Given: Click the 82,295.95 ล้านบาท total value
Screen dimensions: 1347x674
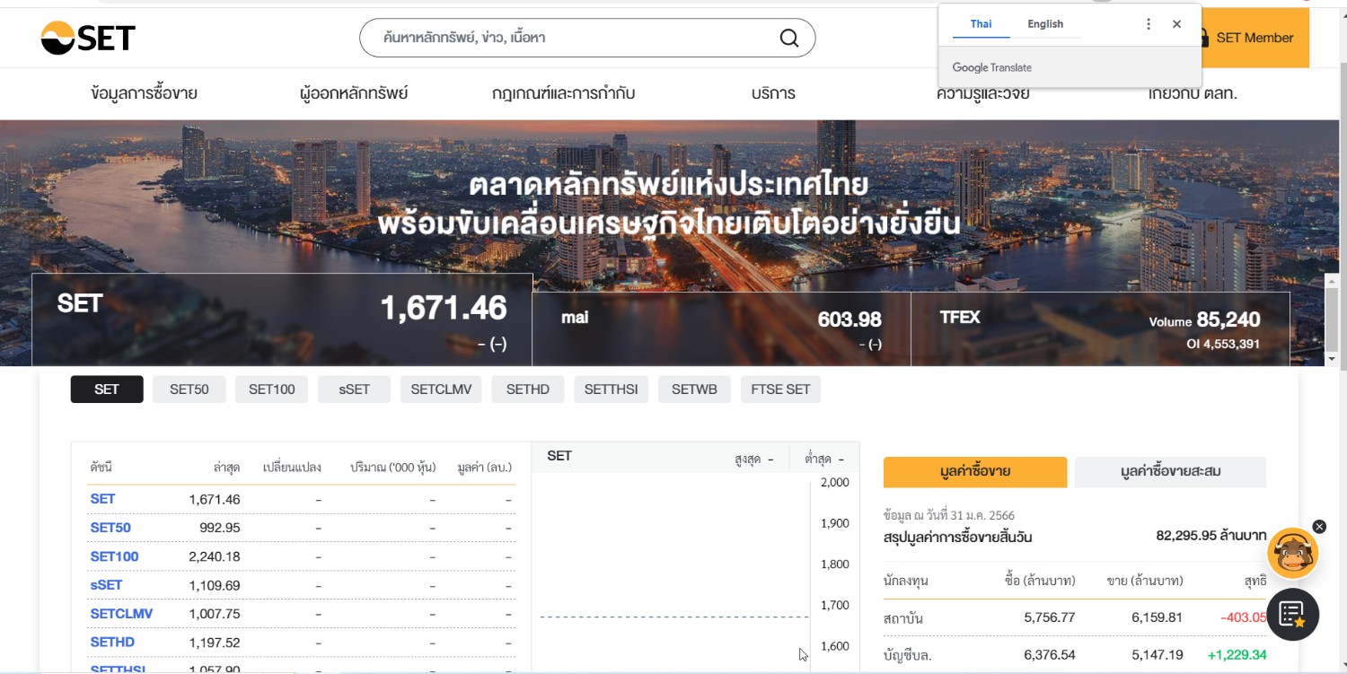Looking at the screenshot, I should [1211, 536].
